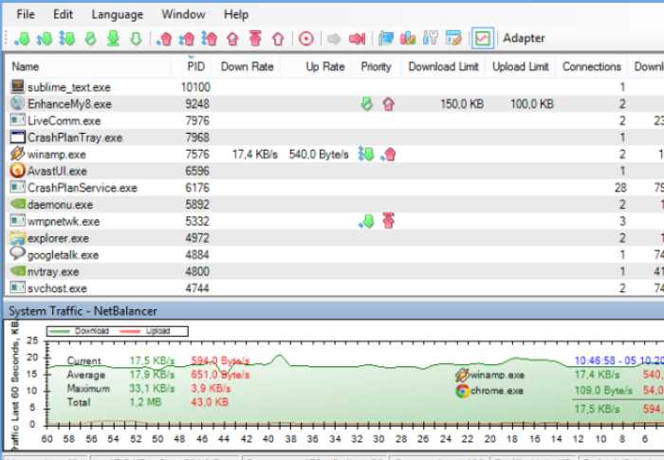This screenshot has width=664, height=460.
Task: Click the red priority icon in wmpnetwk.exe row
Action: coord(388,221)
